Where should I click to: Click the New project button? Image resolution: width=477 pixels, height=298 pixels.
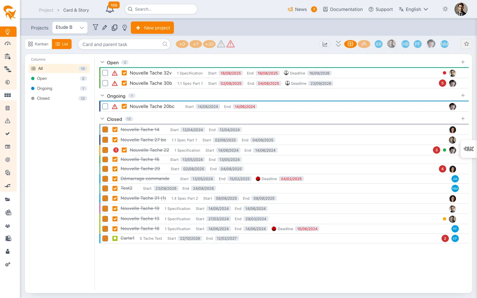pos(152,28)
